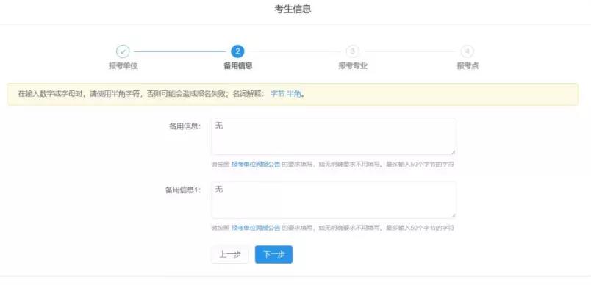Focus the 备用信息 text area

pos(334,137)
